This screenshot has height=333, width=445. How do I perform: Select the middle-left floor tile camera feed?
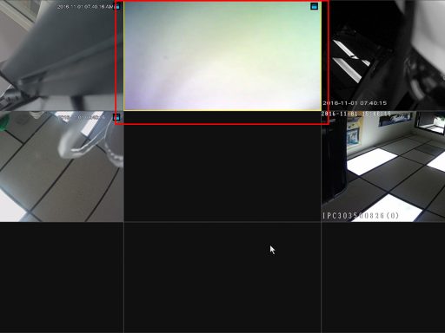[x=62, y=166]
